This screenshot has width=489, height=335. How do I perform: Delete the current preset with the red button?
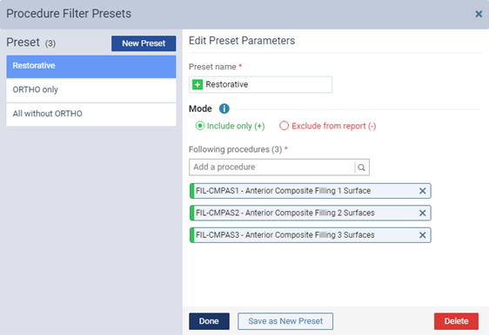tap(456, 321)
